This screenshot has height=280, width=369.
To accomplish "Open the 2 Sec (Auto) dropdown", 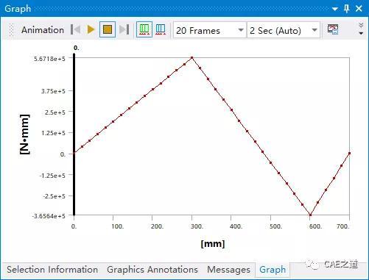I will (x=284, y=30).
